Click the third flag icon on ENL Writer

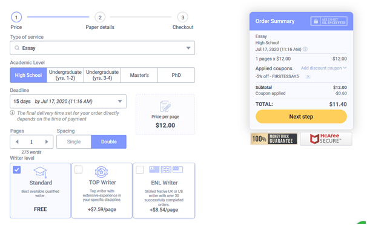click(177, 169)
